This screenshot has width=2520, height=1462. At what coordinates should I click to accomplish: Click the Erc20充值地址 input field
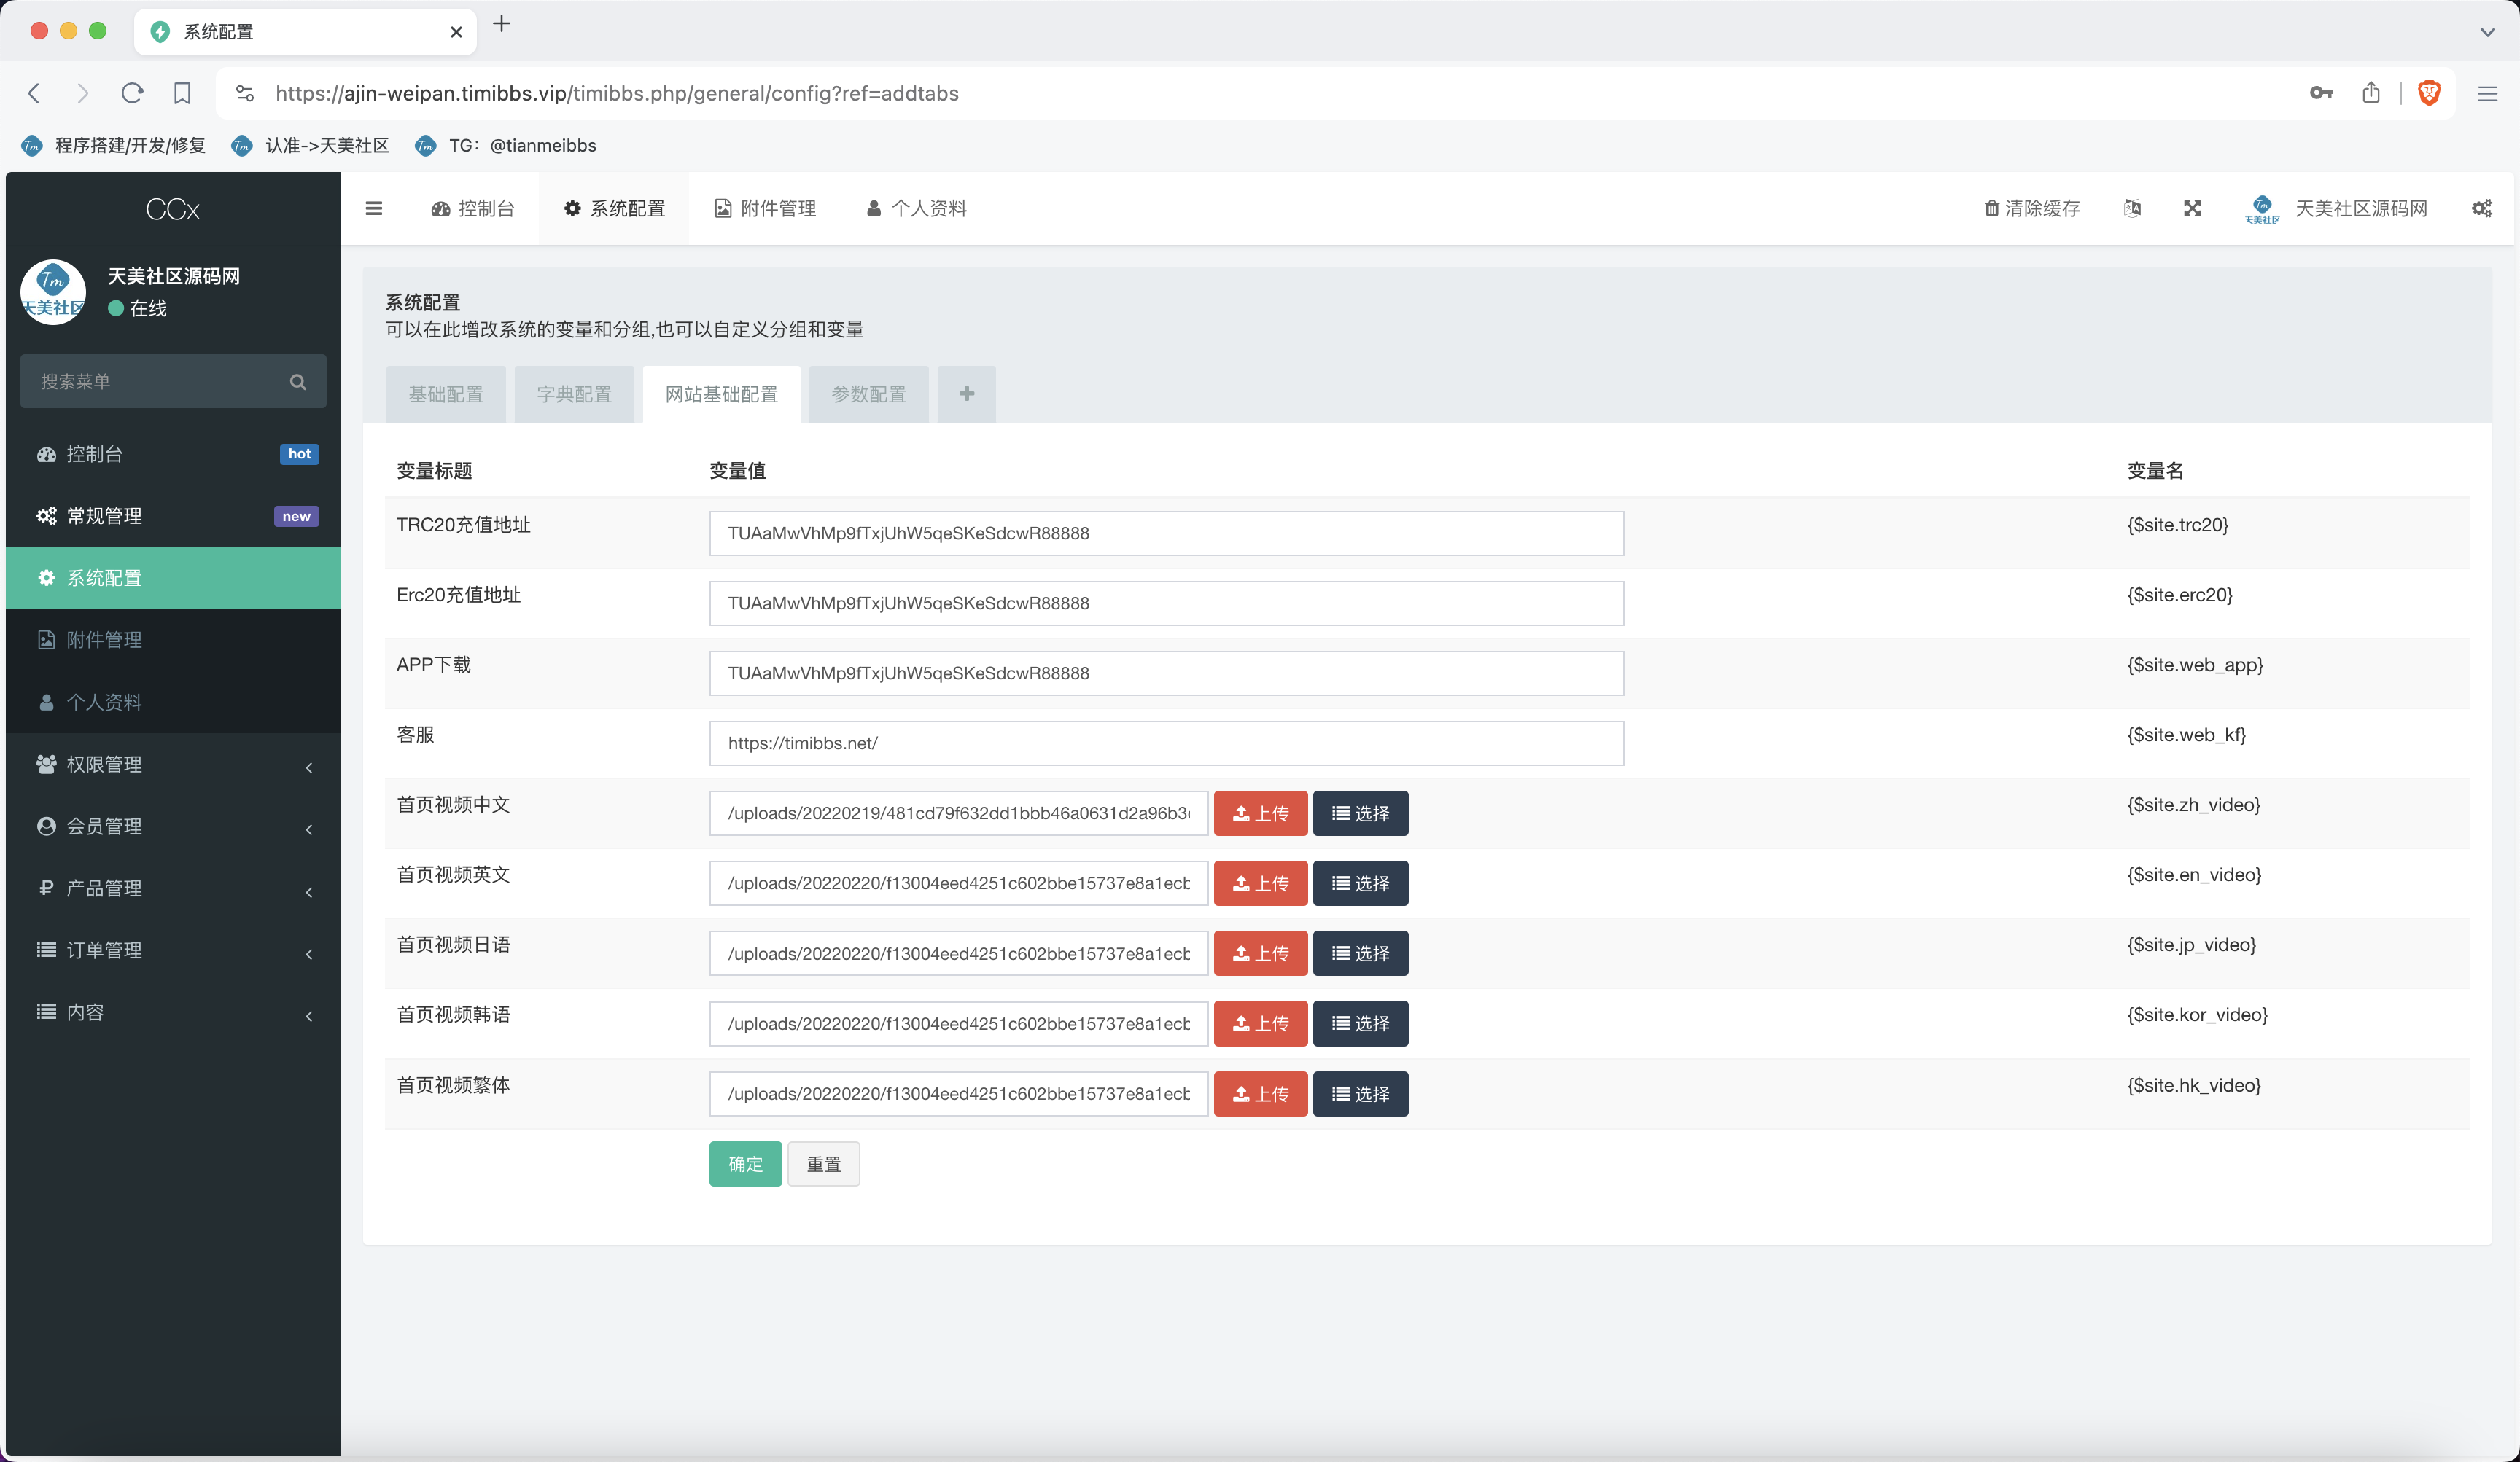click(1166, 603)
